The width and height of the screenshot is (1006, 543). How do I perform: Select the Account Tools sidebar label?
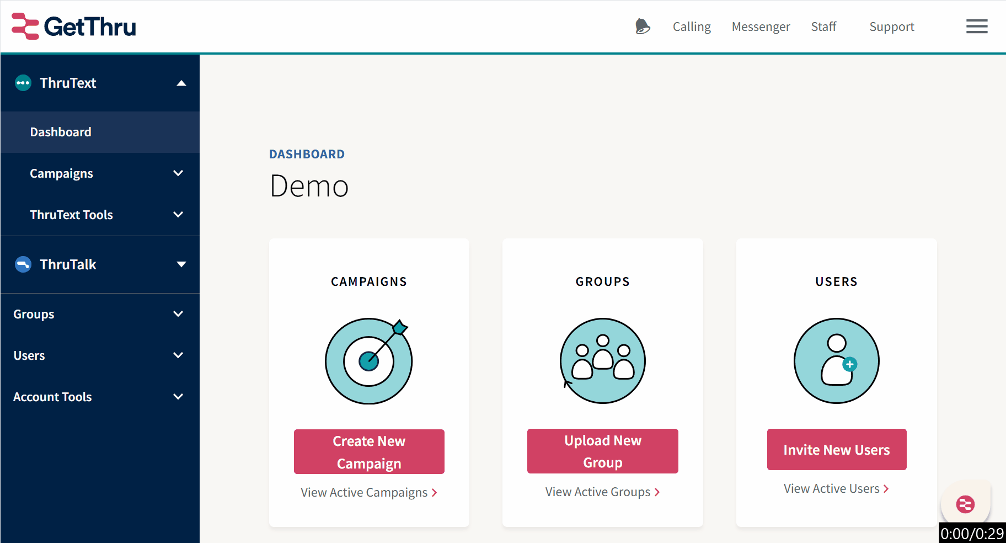[x=52, y=397]
